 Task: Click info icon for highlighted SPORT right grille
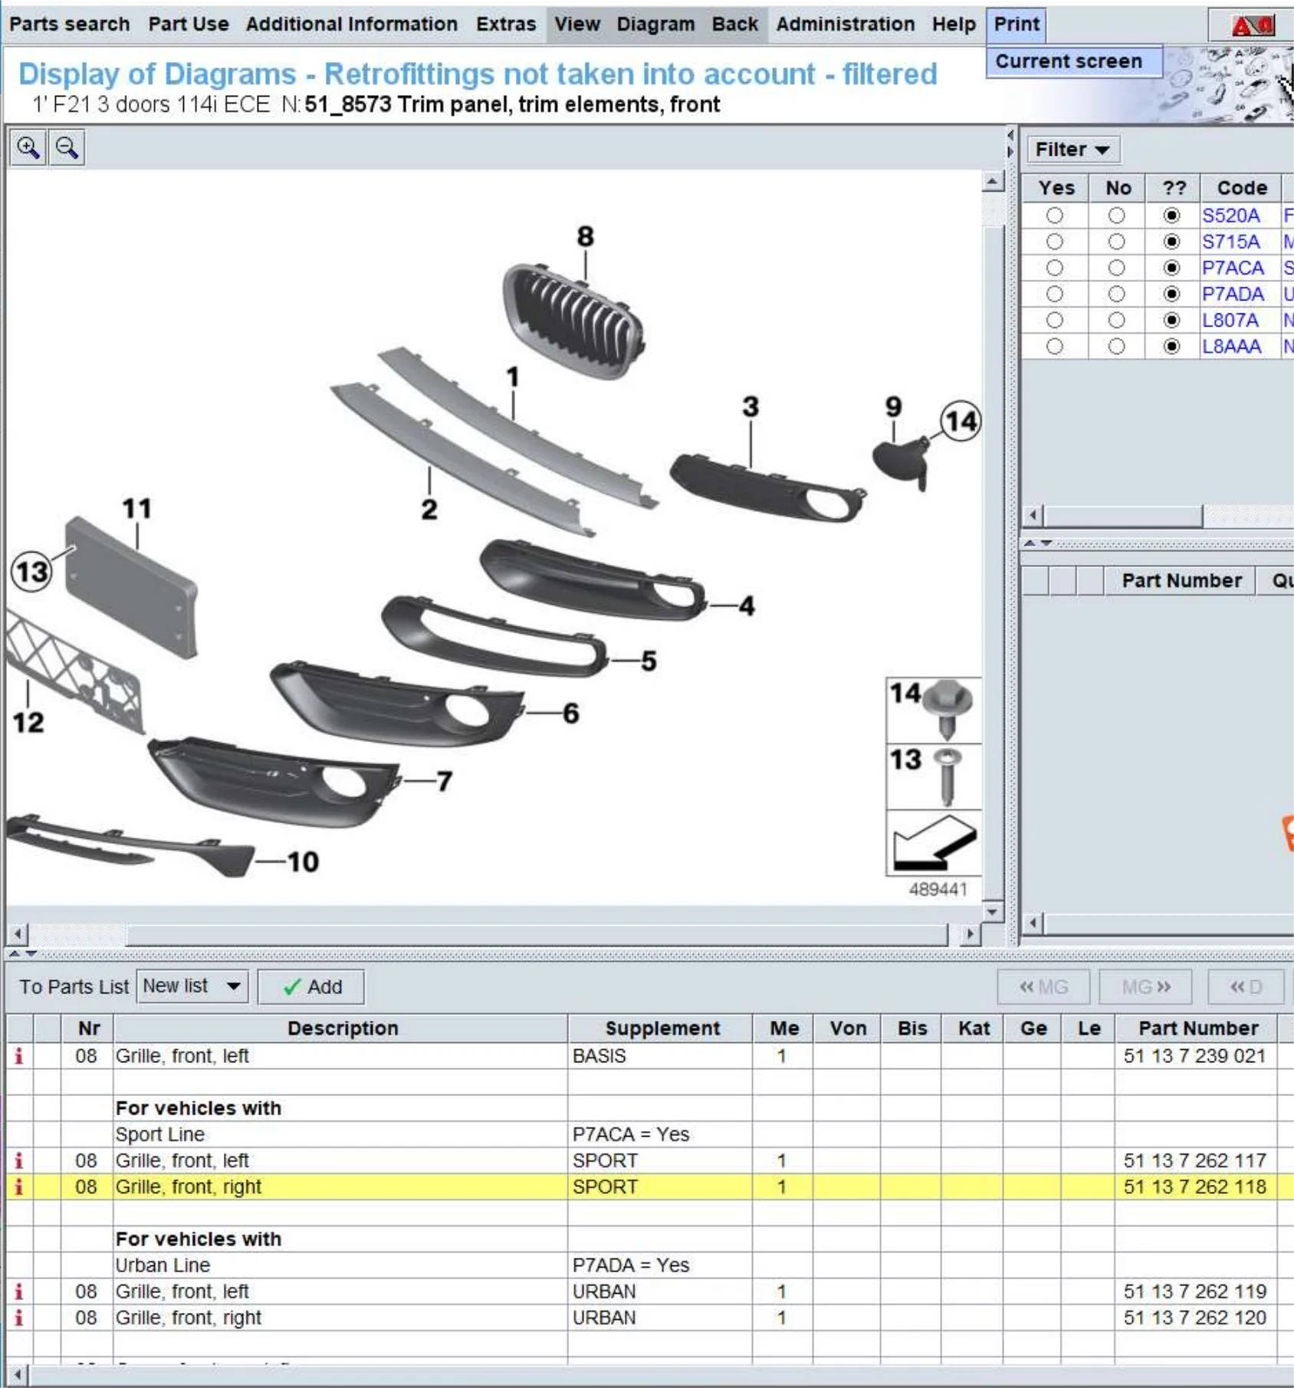(x=19, y=1187)
